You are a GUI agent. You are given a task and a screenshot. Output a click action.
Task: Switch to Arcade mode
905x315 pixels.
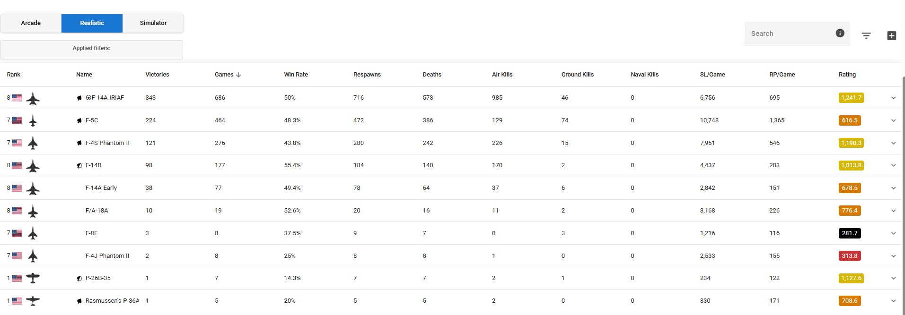tap(31, 23)
